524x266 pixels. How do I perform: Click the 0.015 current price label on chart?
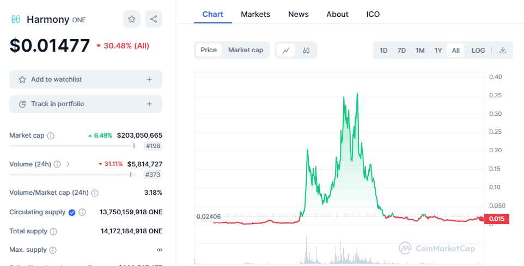497,219
